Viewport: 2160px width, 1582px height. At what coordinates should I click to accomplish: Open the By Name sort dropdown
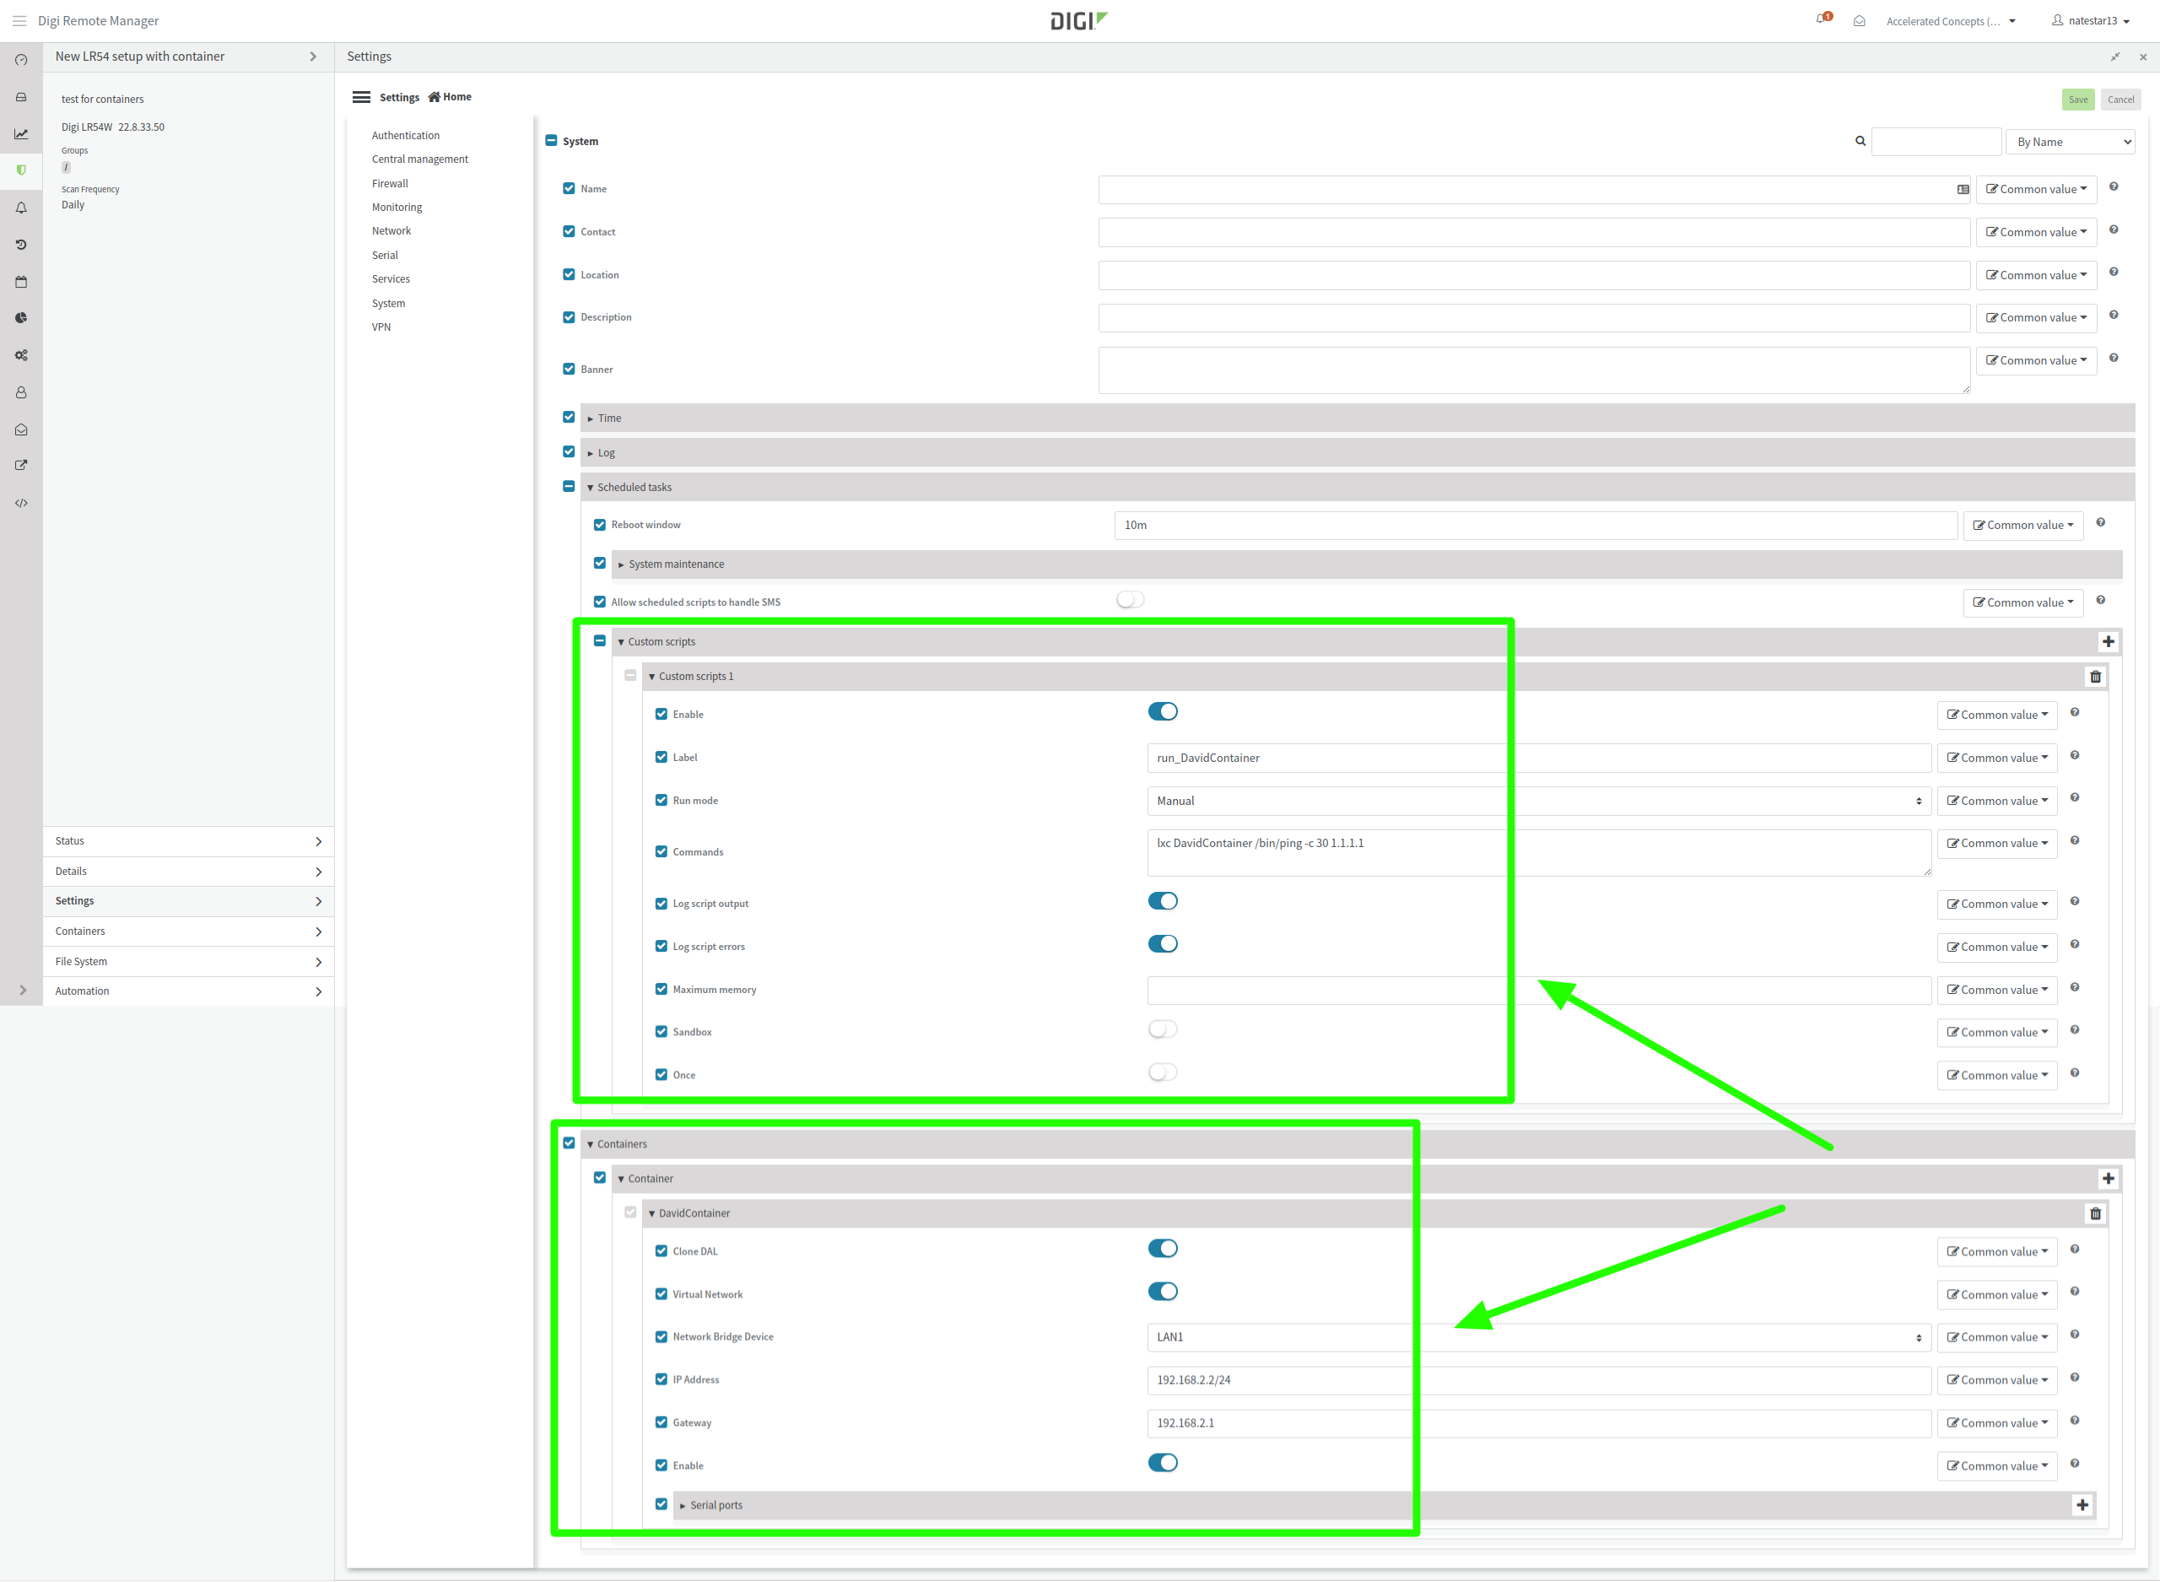coord(2070,143)
